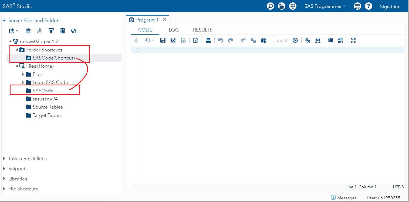Refresh the Server Files and Folders list
409x202 pixels.
tap(74, 31)
